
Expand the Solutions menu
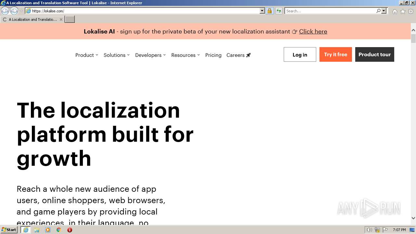click(x=116, y=55)
